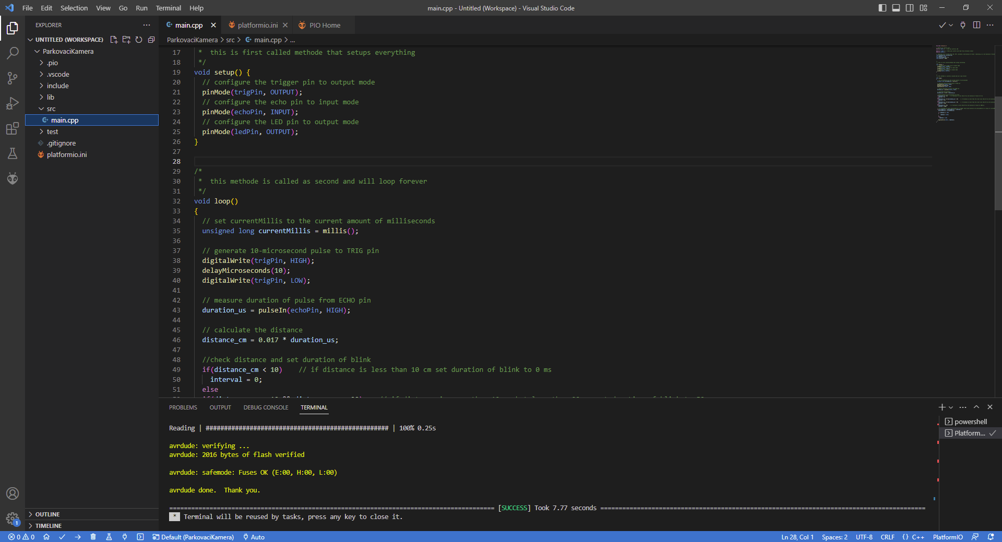Viewport: 1002px width, 542px height.
Task: Toggle Primary Side Bar layout button
Action: click(882, 8)
